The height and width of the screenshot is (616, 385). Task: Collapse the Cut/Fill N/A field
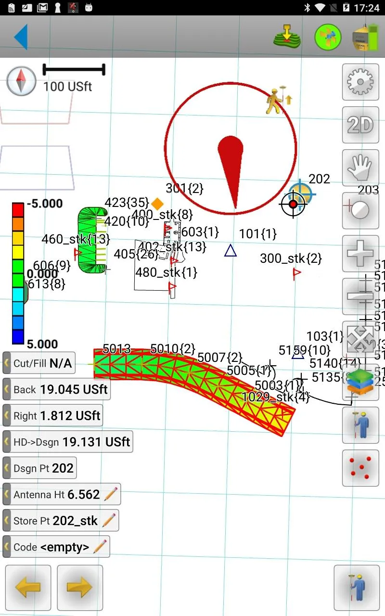point(7,363)
